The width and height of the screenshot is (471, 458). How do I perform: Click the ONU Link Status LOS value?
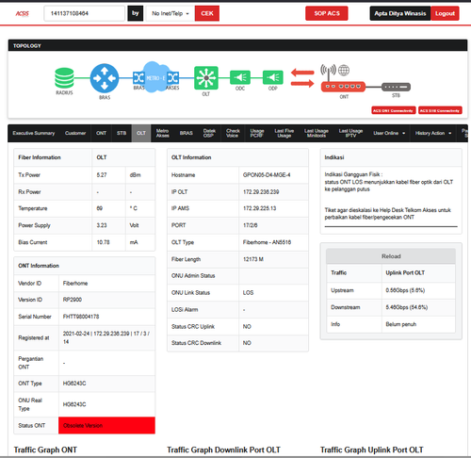pos(248,292)
